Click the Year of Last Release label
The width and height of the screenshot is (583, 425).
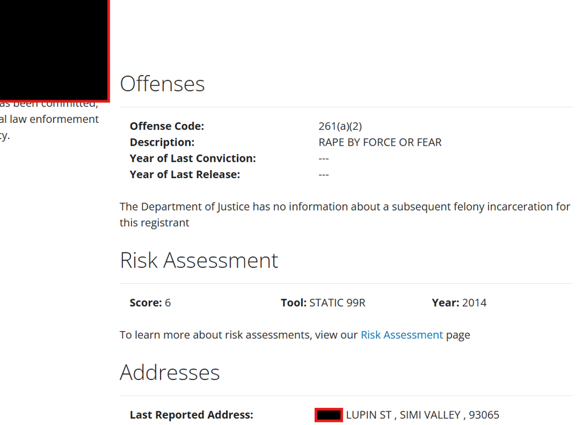(184, 175)
